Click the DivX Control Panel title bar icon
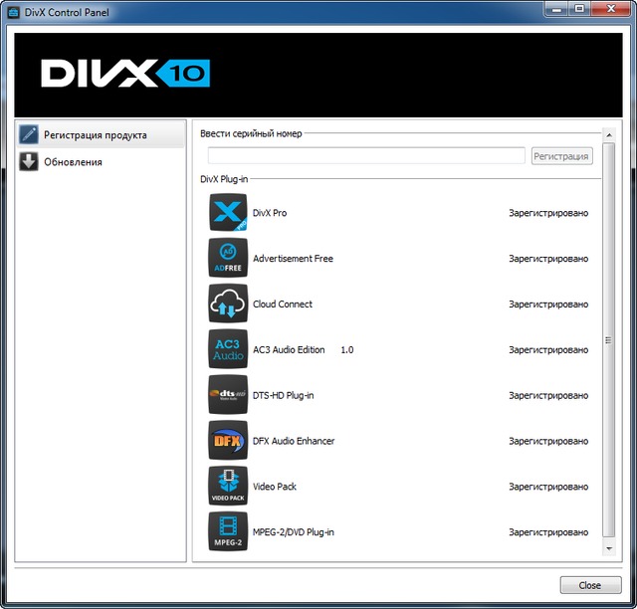Viewport: 637px width, 609px height. [x=13, y=13]
